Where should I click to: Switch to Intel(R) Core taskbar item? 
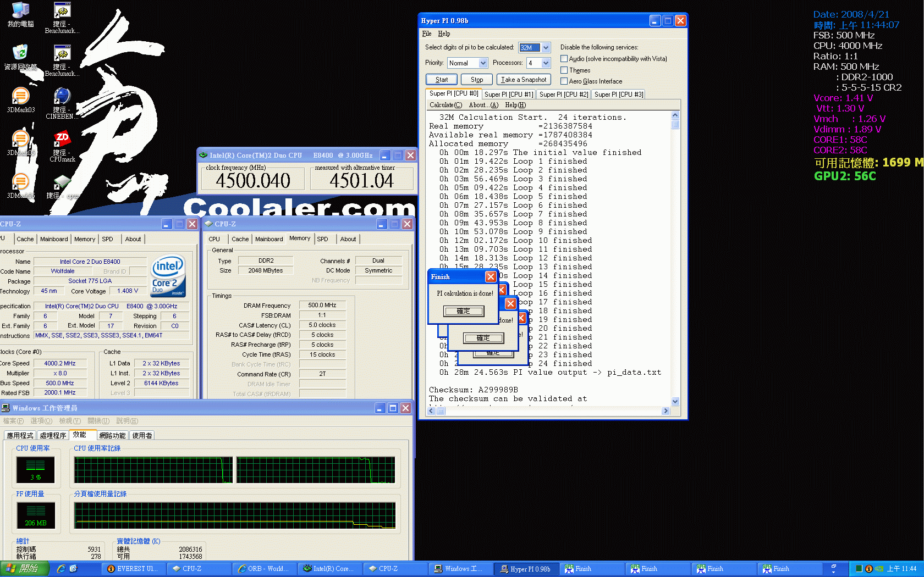329,569
